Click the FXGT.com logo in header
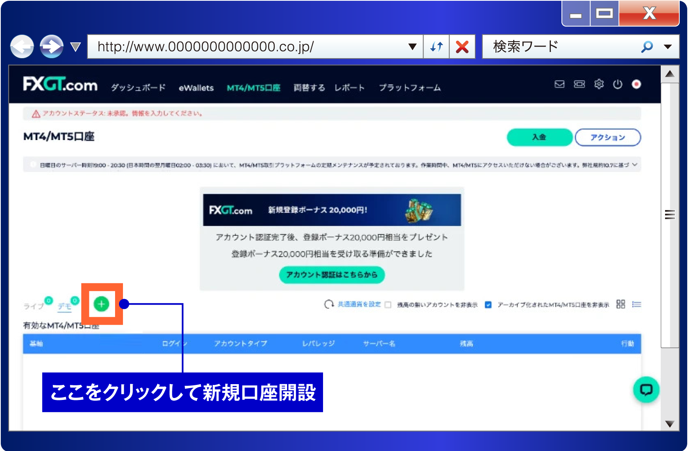 click(60, 84)
